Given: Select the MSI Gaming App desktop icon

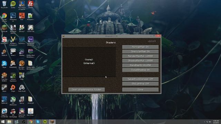Looking at the screenshot, I should point(13,113).
